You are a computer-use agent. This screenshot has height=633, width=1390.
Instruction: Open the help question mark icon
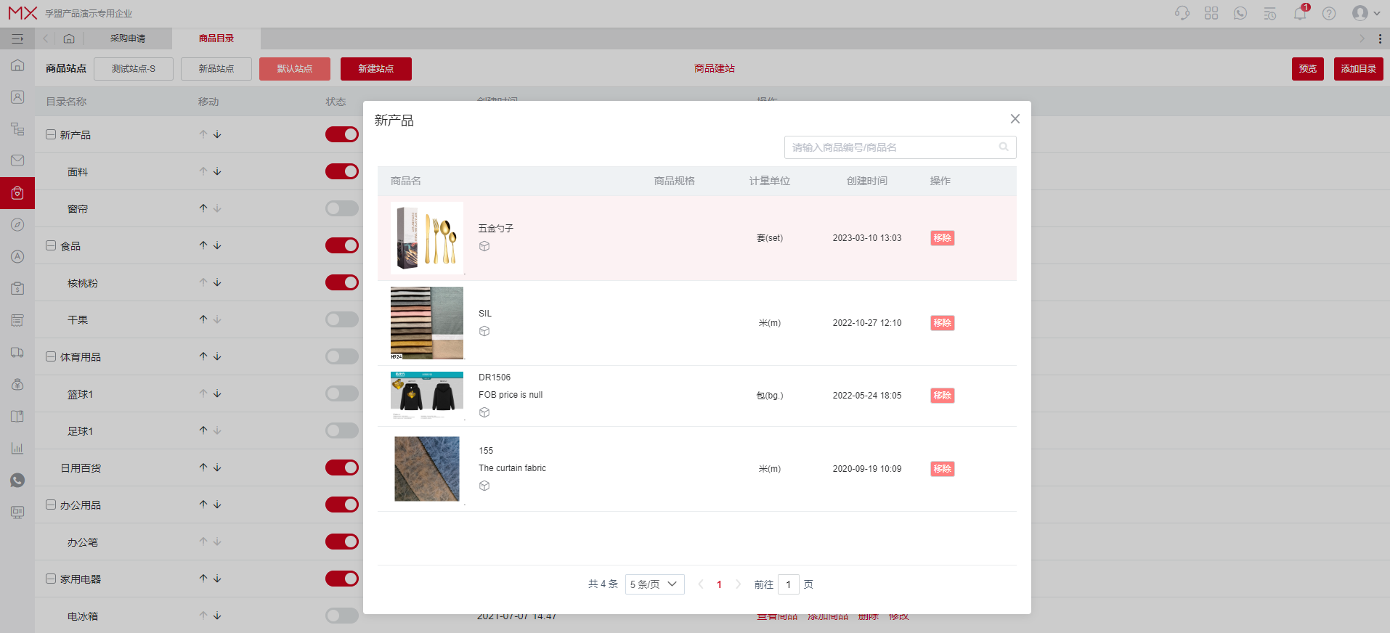click(1329, 14)
